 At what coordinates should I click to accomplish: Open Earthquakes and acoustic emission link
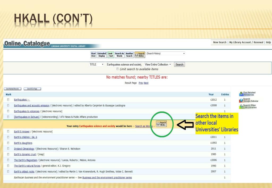pos(32,105)
